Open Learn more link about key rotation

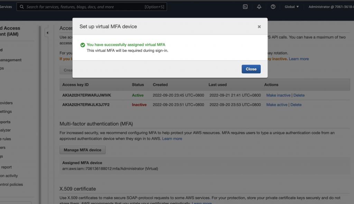click(x=299, y=59)
